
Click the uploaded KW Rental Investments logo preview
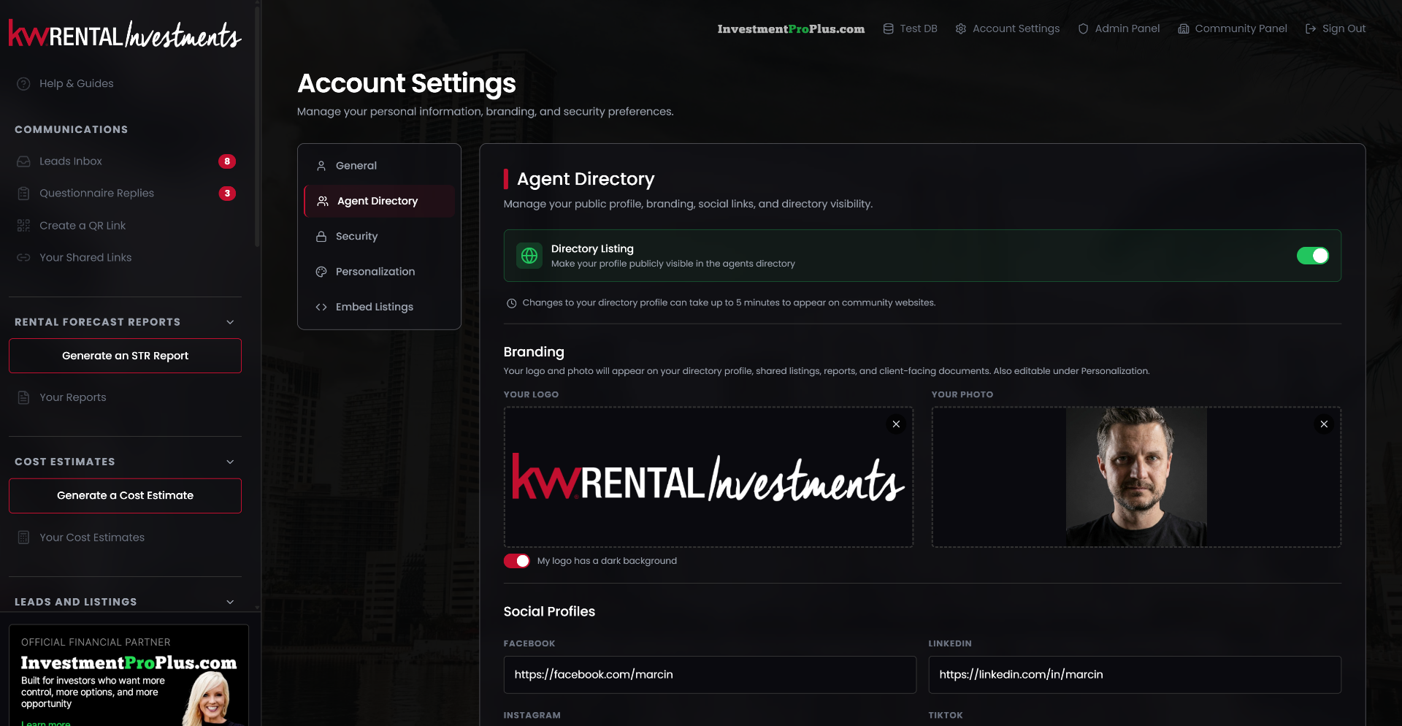(708, 478)
